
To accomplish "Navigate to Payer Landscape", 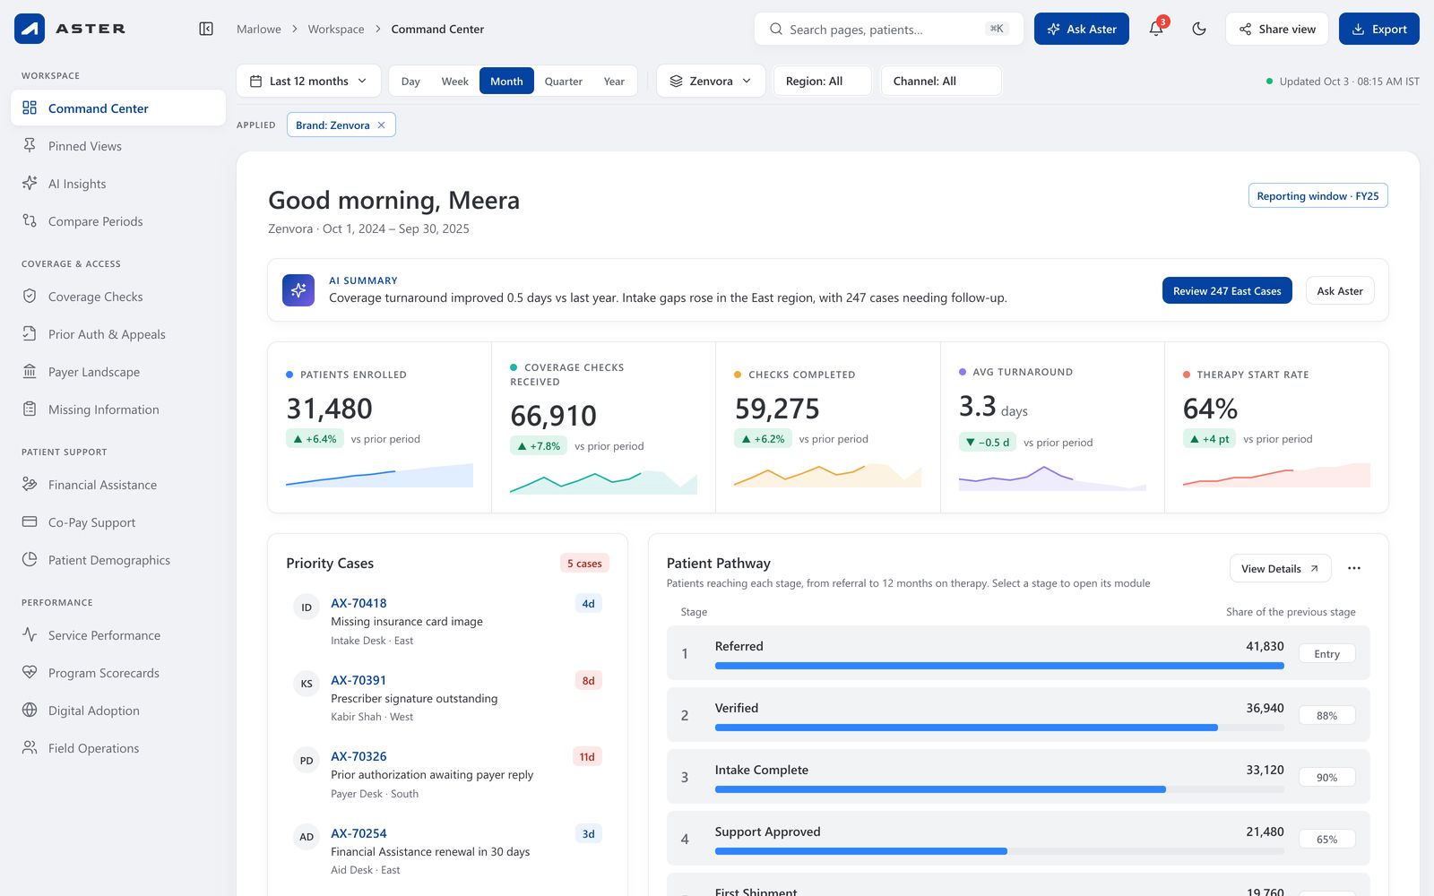I will point(118,372).
